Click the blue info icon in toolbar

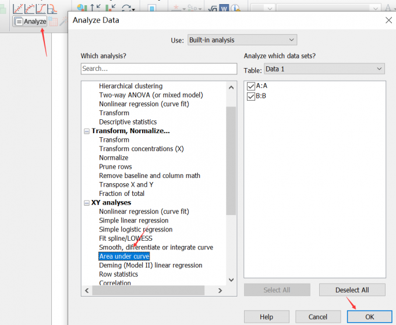235,9
